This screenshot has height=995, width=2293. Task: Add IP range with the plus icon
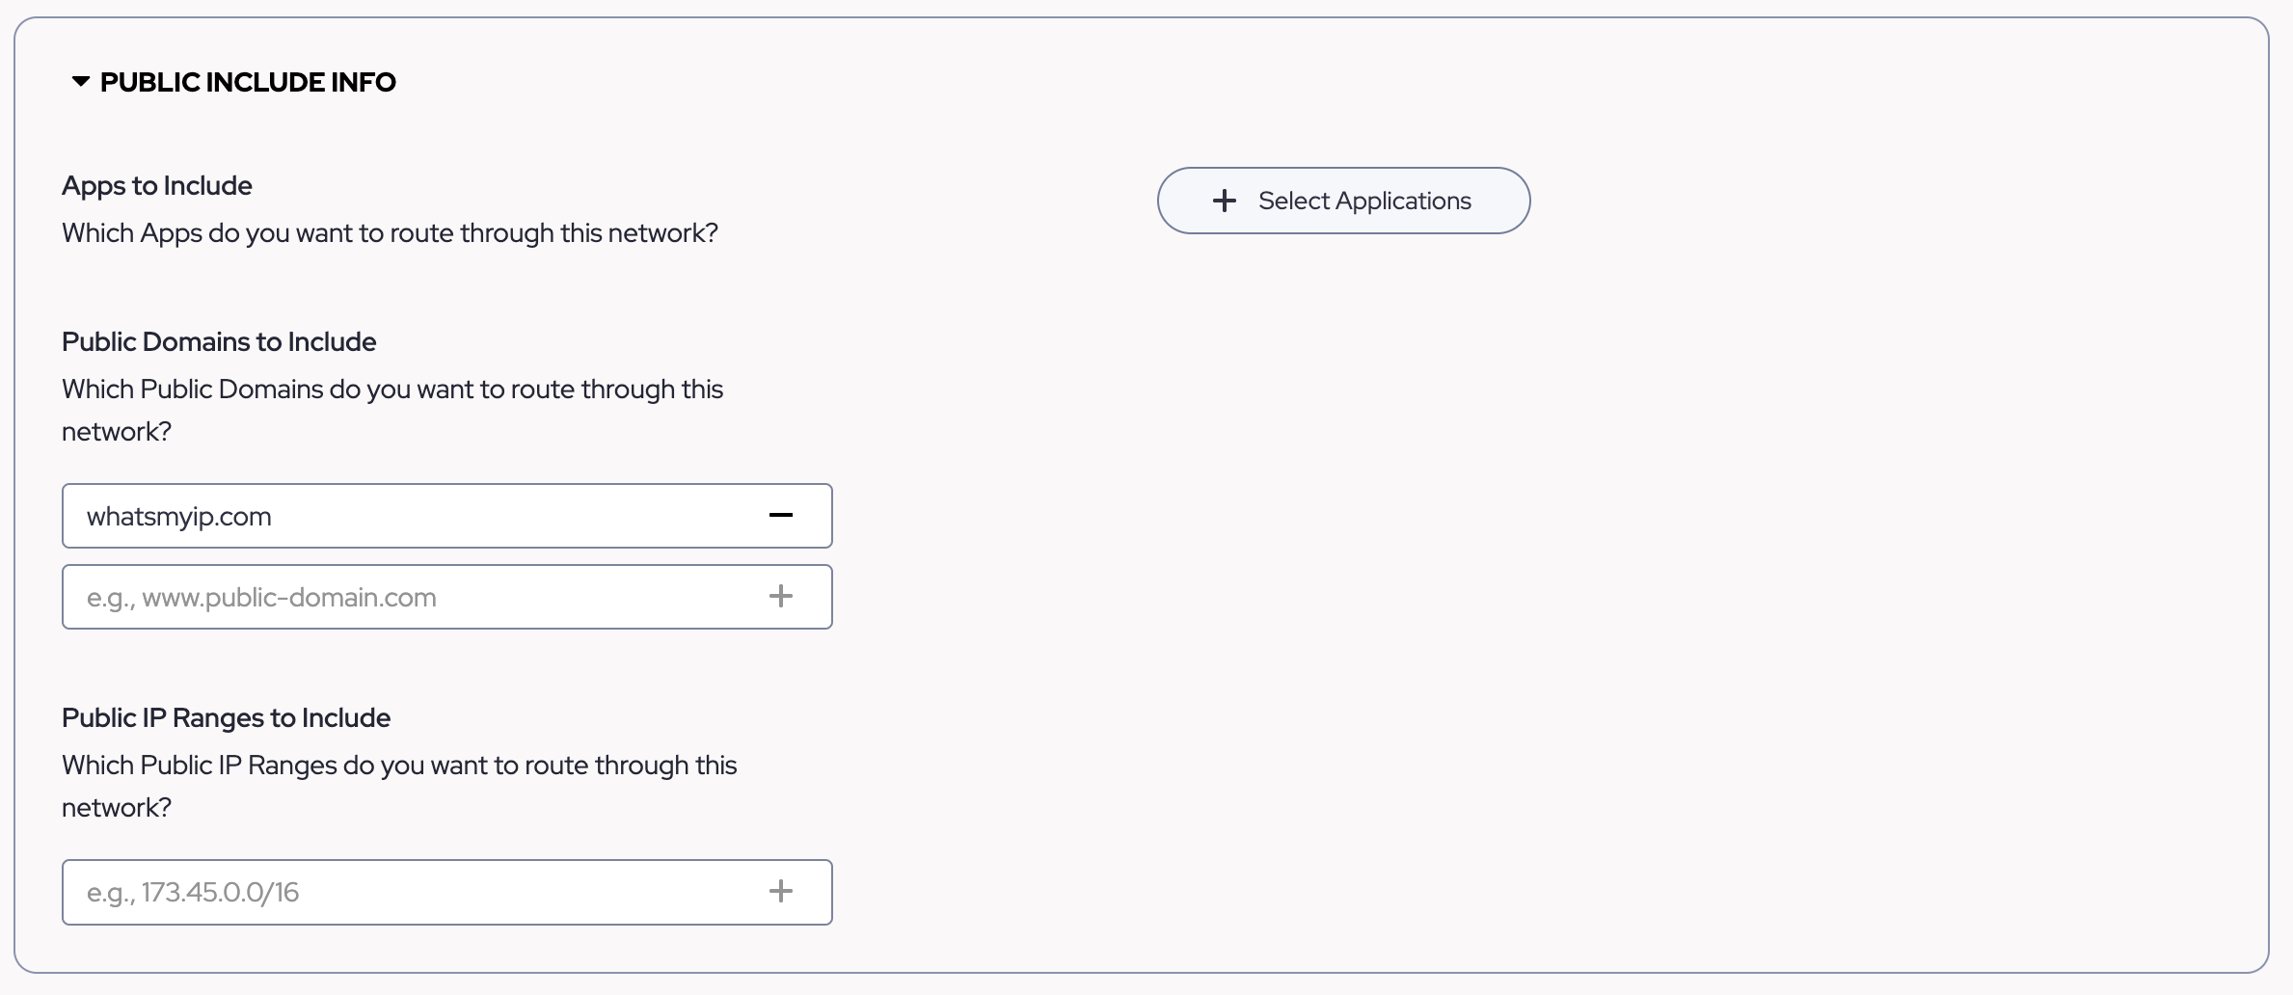[x=781, y=892]
